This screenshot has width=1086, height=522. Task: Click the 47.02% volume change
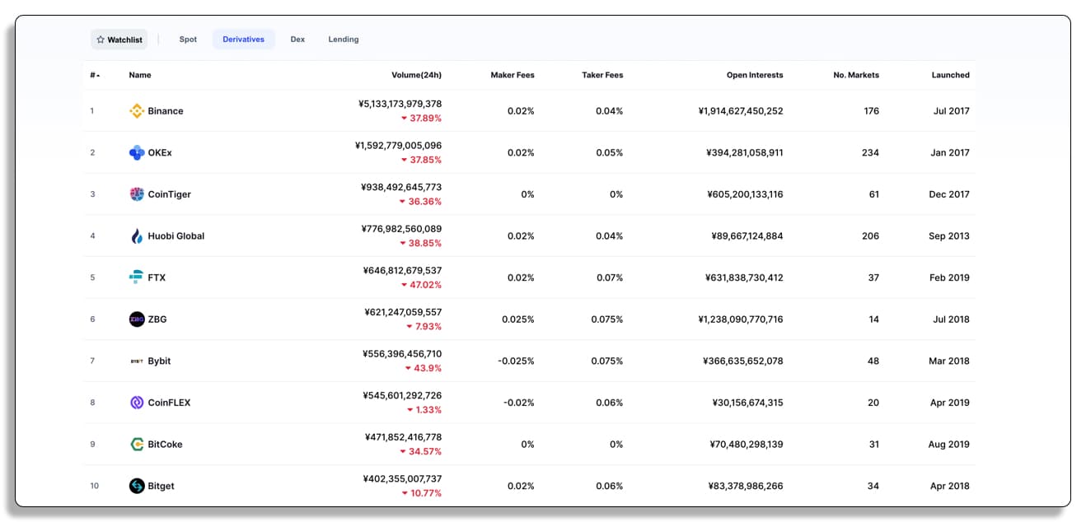pyautogui.click(x=421, y=285)
